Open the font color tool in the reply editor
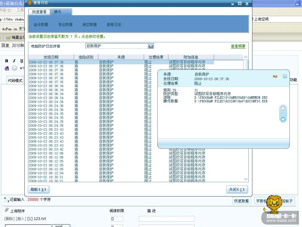The image size is (302, 227). 7,68
